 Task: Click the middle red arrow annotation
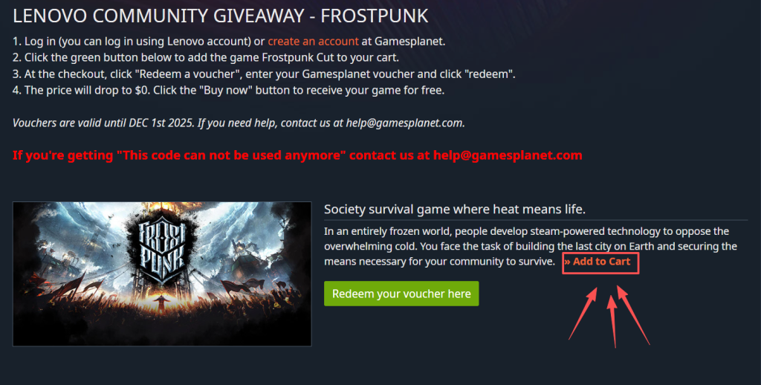613,321
